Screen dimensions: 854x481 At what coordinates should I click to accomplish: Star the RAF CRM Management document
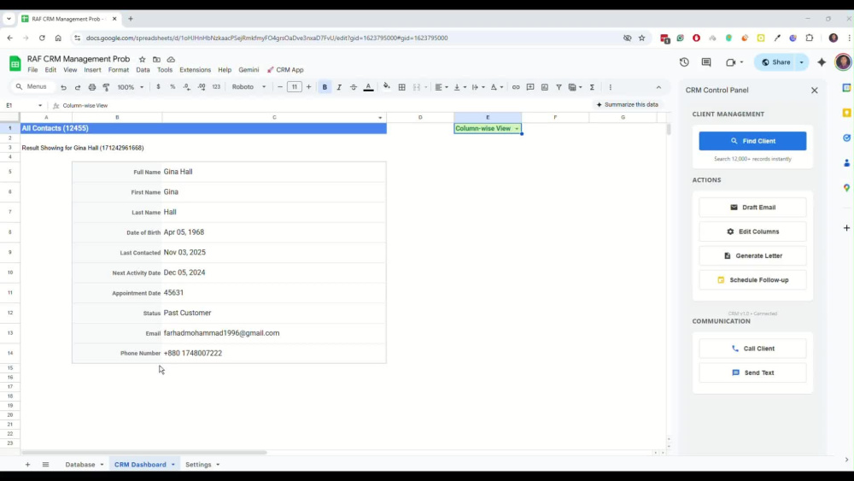point(142,59)
